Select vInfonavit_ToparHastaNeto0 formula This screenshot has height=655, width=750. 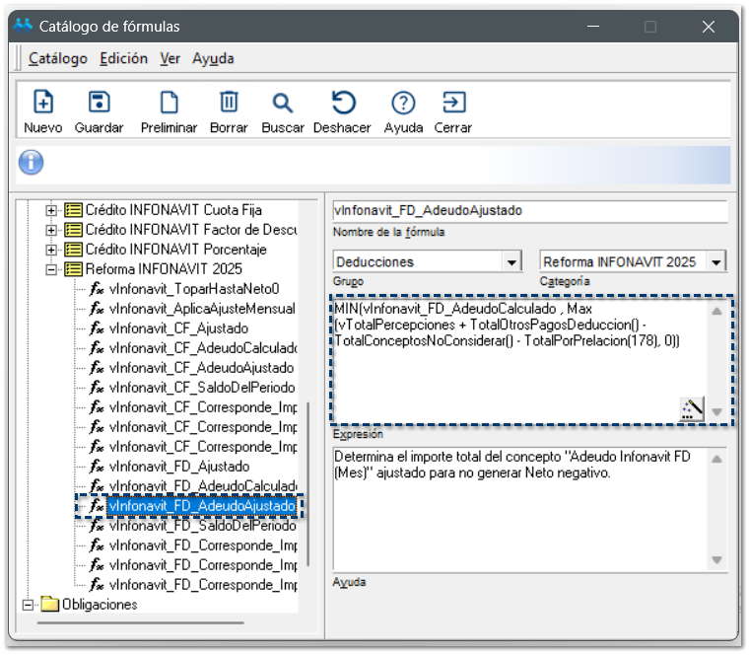pyautogui.click(x=194, y=289)
